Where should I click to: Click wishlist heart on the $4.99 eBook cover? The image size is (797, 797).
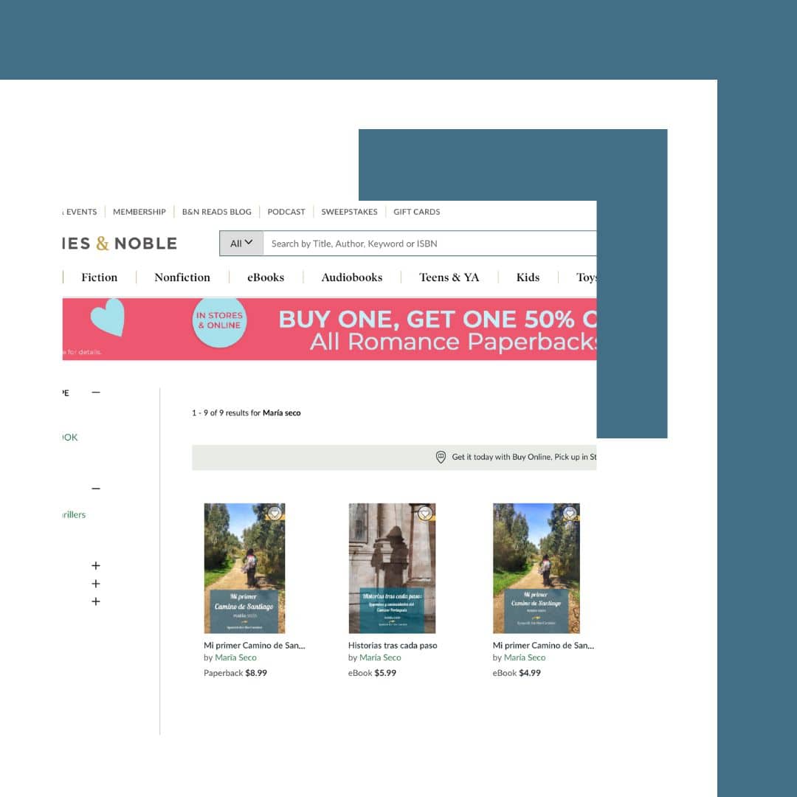(570, 514)
